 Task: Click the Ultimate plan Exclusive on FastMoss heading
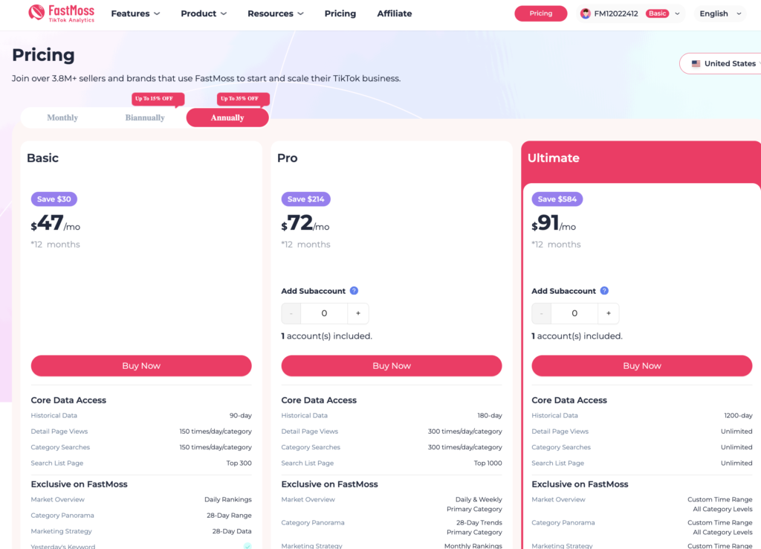click(x=580, y=484)
